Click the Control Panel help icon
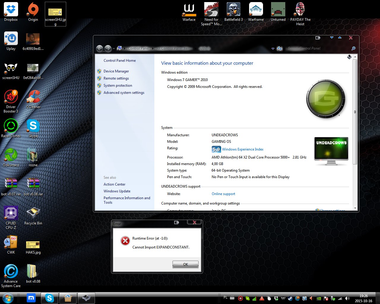This screenshot has width=380, height=304. (349, 57)
